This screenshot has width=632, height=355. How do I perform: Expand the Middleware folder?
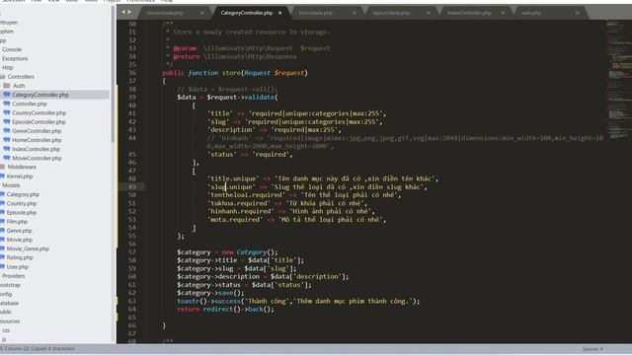pos(22,167)
